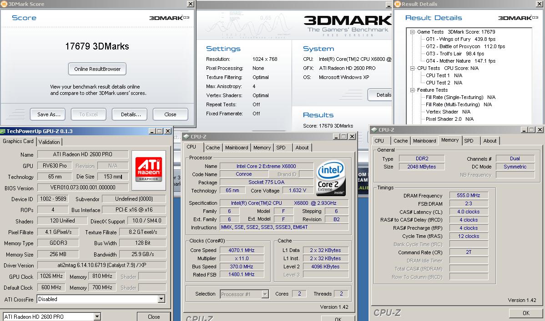This screenshot has height=321, width=545.
Task: Click the Memory Size 2048 MBytes value
Action: tap(422, 167)
